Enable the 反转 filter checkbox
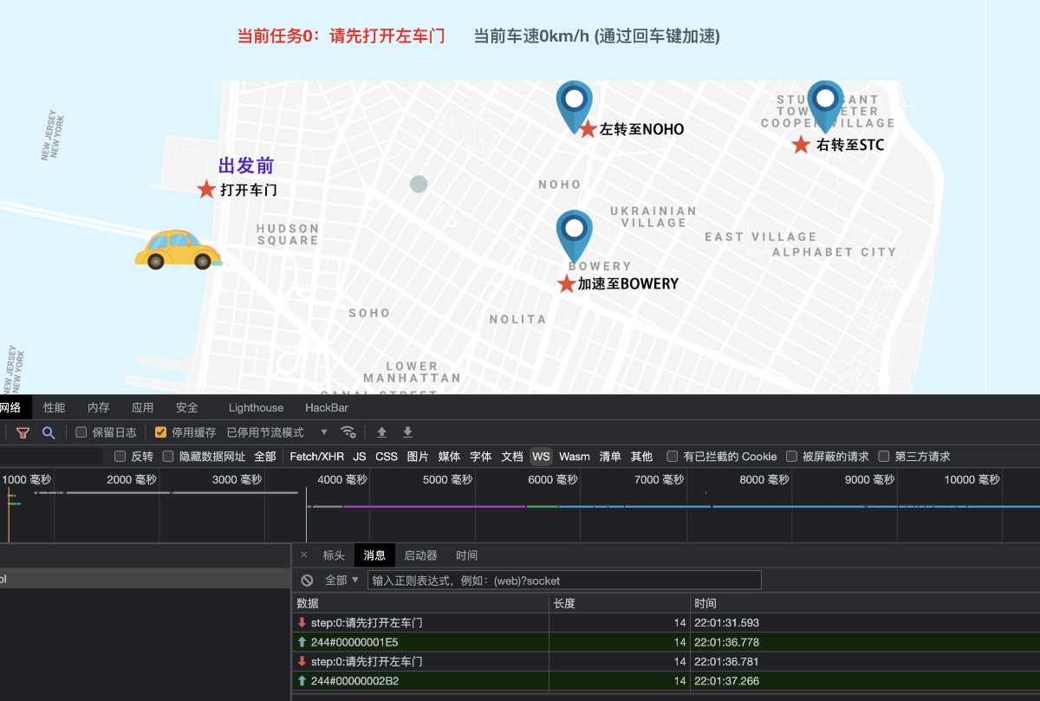 [x=120, y=457]
